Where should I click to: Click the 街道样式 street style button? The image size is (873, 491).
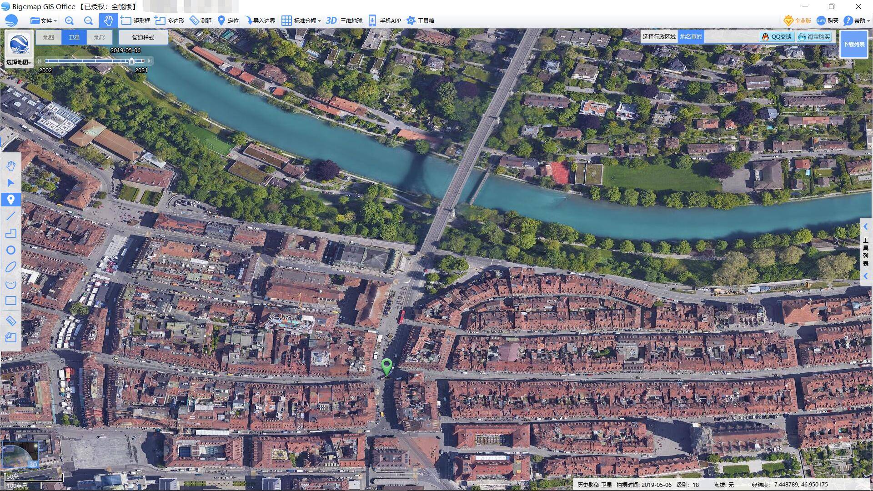pyautogui.click(x=143, y=37)
